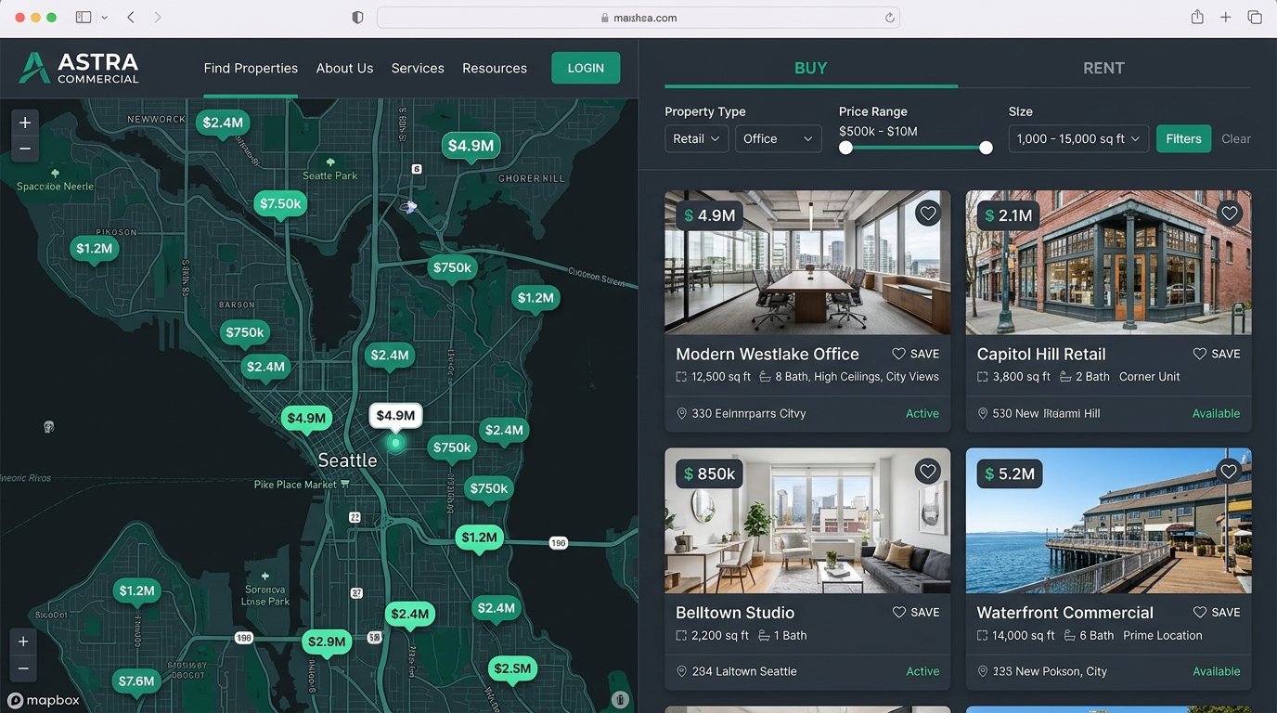
Task: Zoom out using top map minus button
Action: [x=25, y=149]
